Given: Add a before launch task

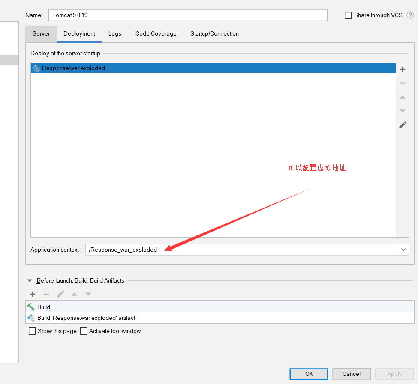Looking at the screenshot, I should click(33, 294).
